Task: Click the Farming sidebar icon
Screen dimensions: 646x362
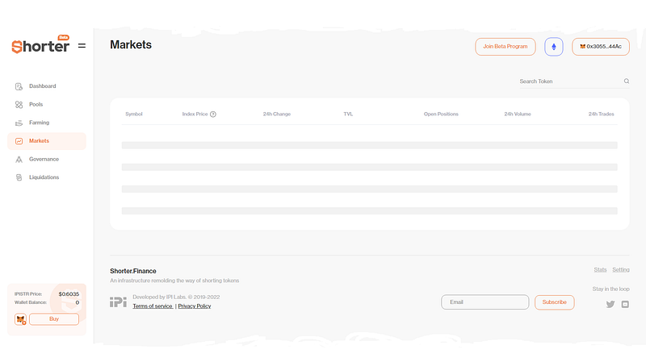Action: (x=19, y=123)
